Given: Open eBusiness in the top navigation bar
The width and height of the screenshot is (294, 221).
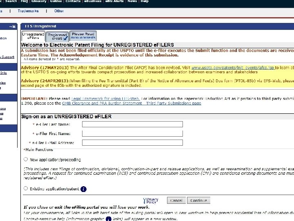Looking at the screenshot, I should point(93,1).
